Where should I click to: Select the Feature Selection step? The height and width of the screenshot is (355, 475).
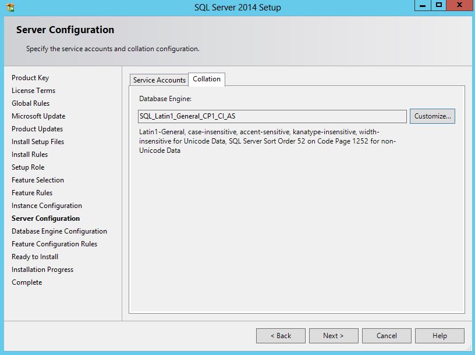pos(38,180)
